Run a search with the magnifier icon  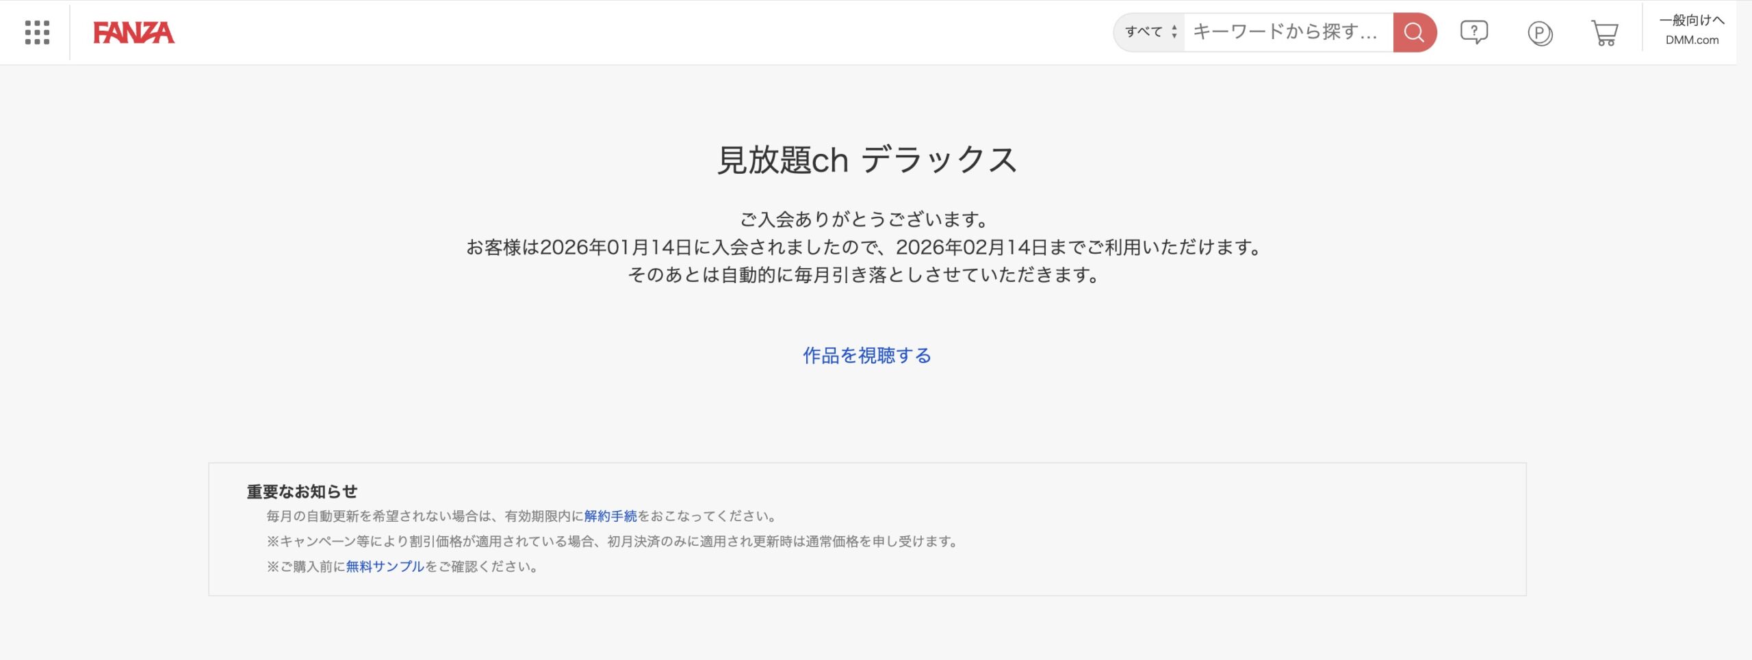point(1413,31)
